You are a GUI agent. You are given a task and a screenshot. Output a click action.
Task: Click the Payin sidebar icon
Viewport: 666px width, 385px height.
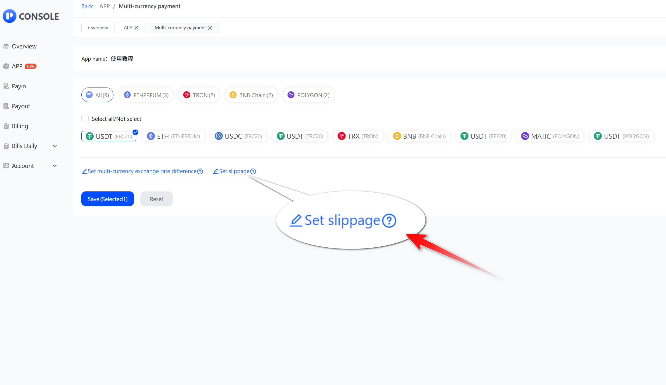[x=6, y=86]
